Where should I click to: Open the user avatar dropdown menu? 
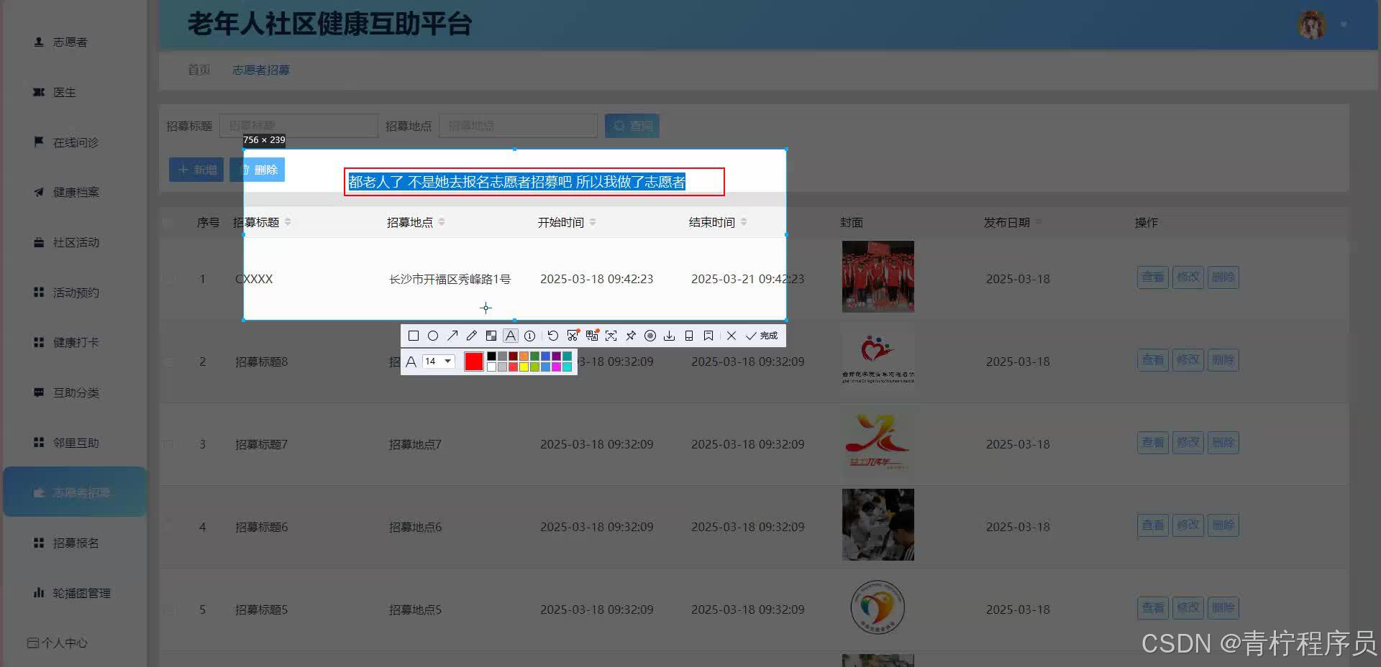click(1312, 24)
